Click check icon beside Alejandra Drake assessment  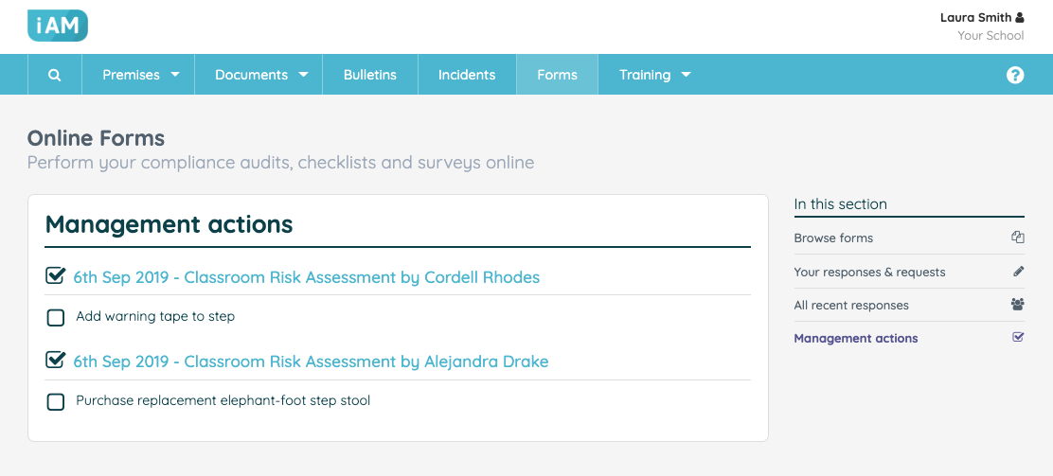pos(55,360)
